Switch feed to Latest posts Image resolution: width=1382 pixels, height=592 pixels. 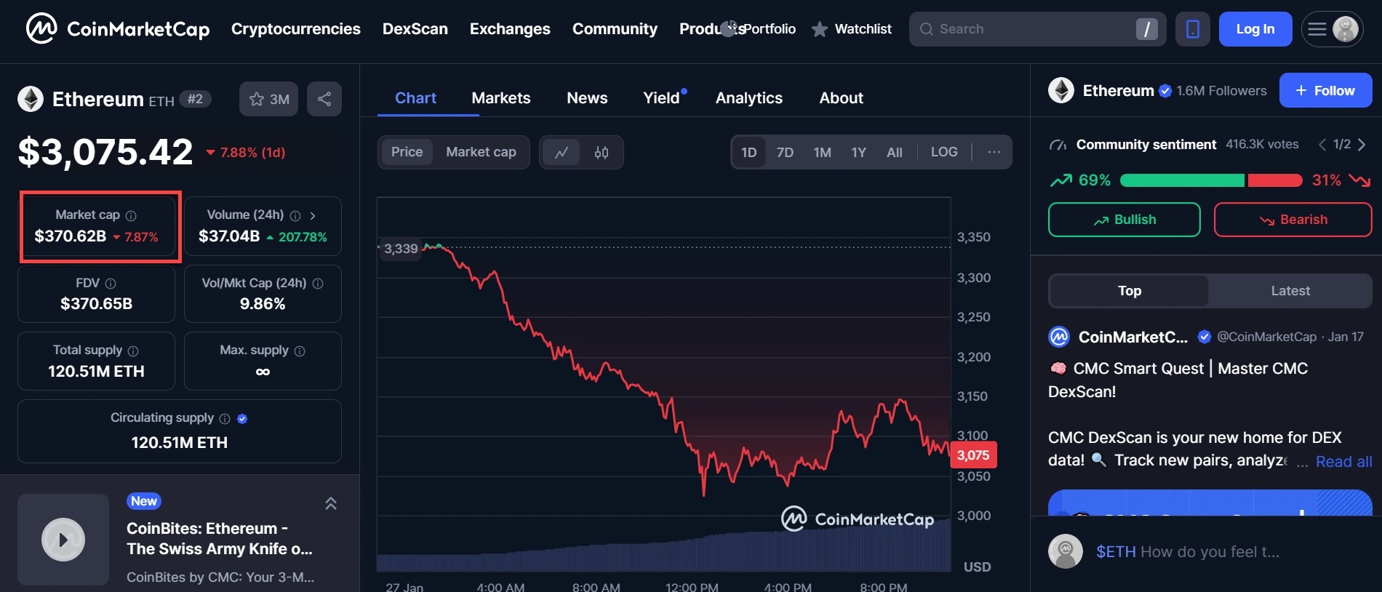(x=1290, y=291)
